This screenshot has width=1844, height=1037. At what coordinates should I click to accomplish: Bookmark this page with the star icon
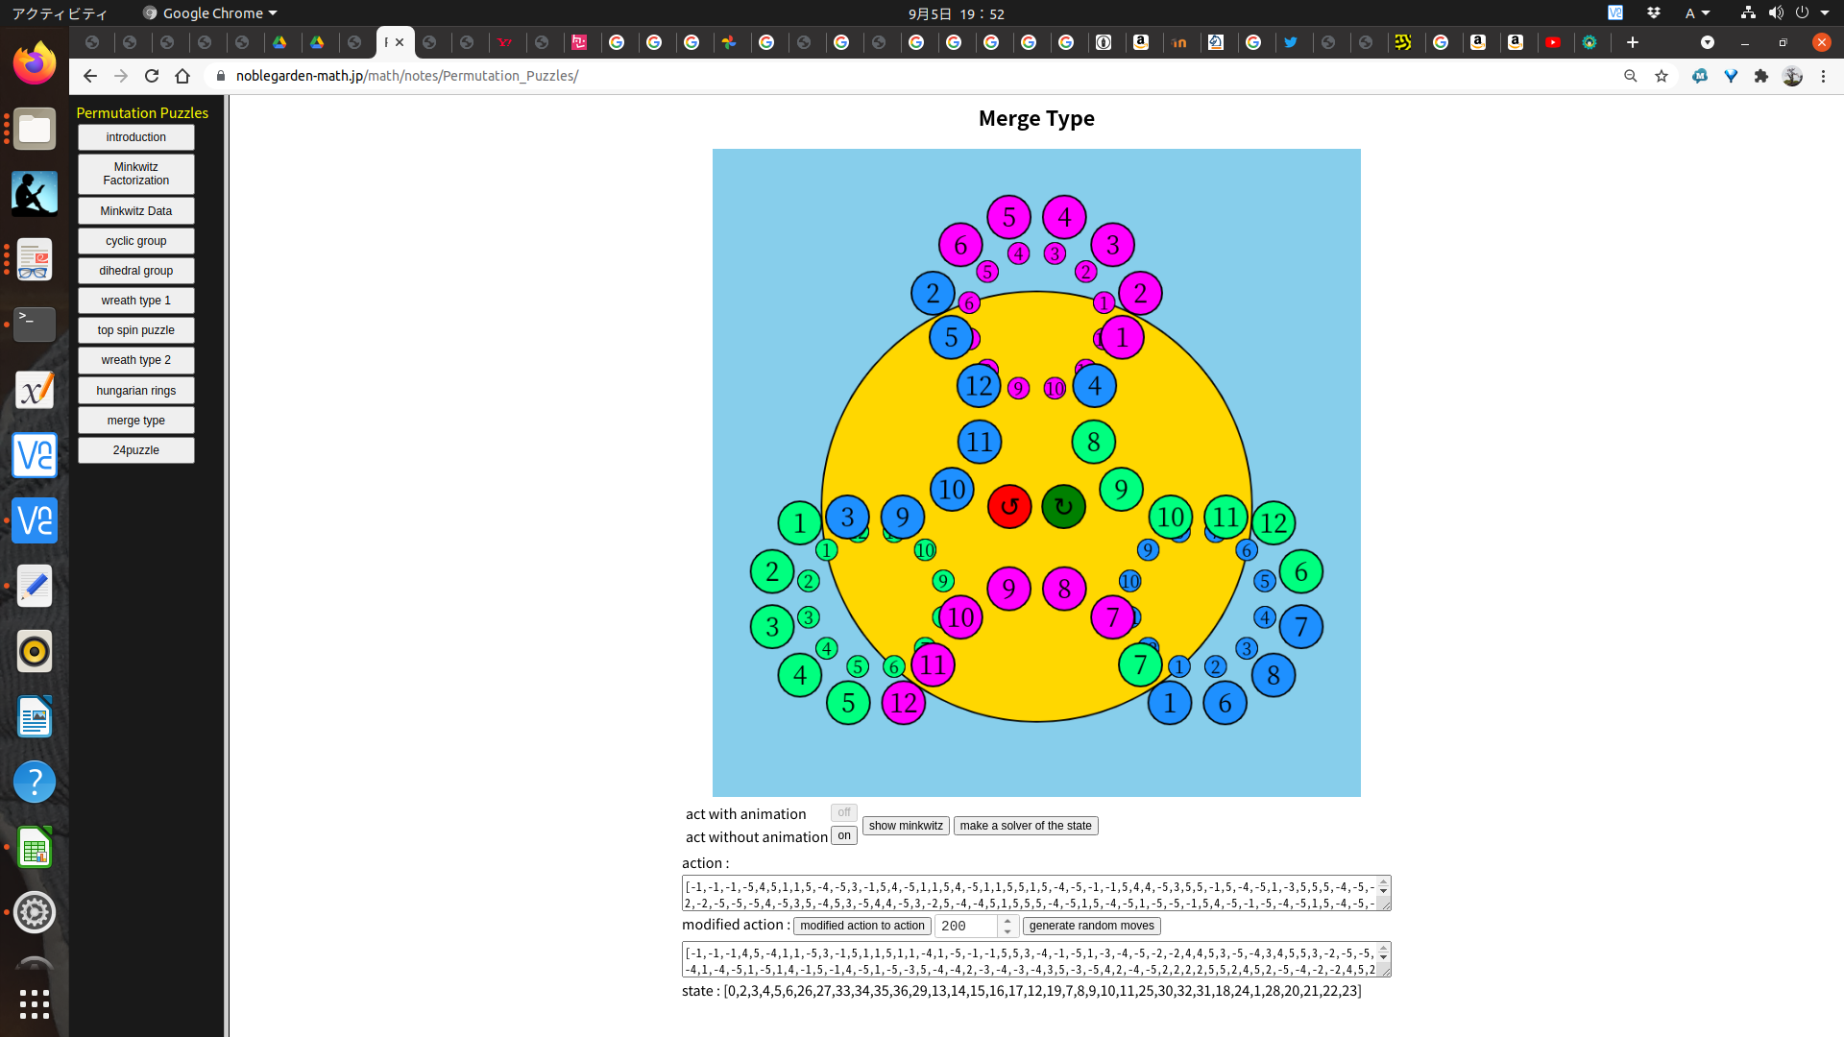click(1662, 76)
